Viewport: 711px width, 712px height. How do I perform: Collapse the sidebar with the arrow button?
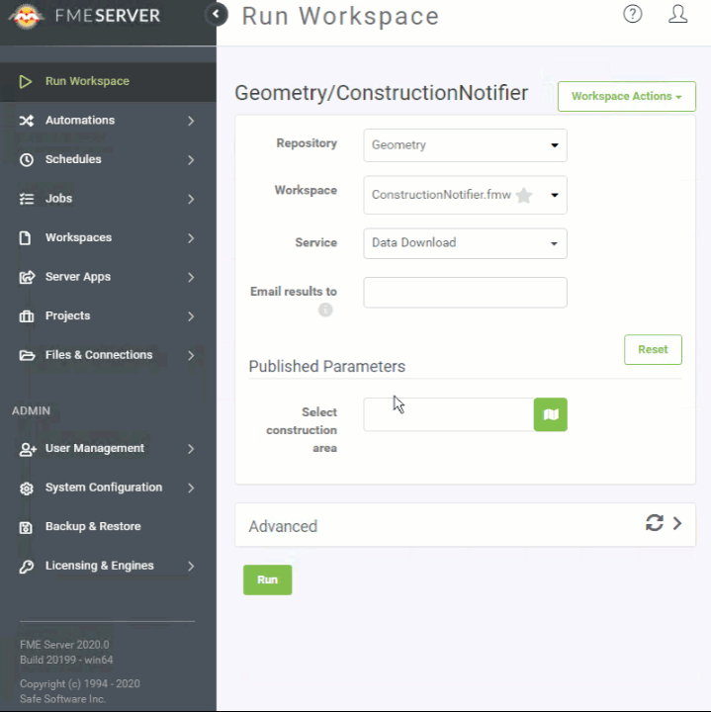point(217,14)
